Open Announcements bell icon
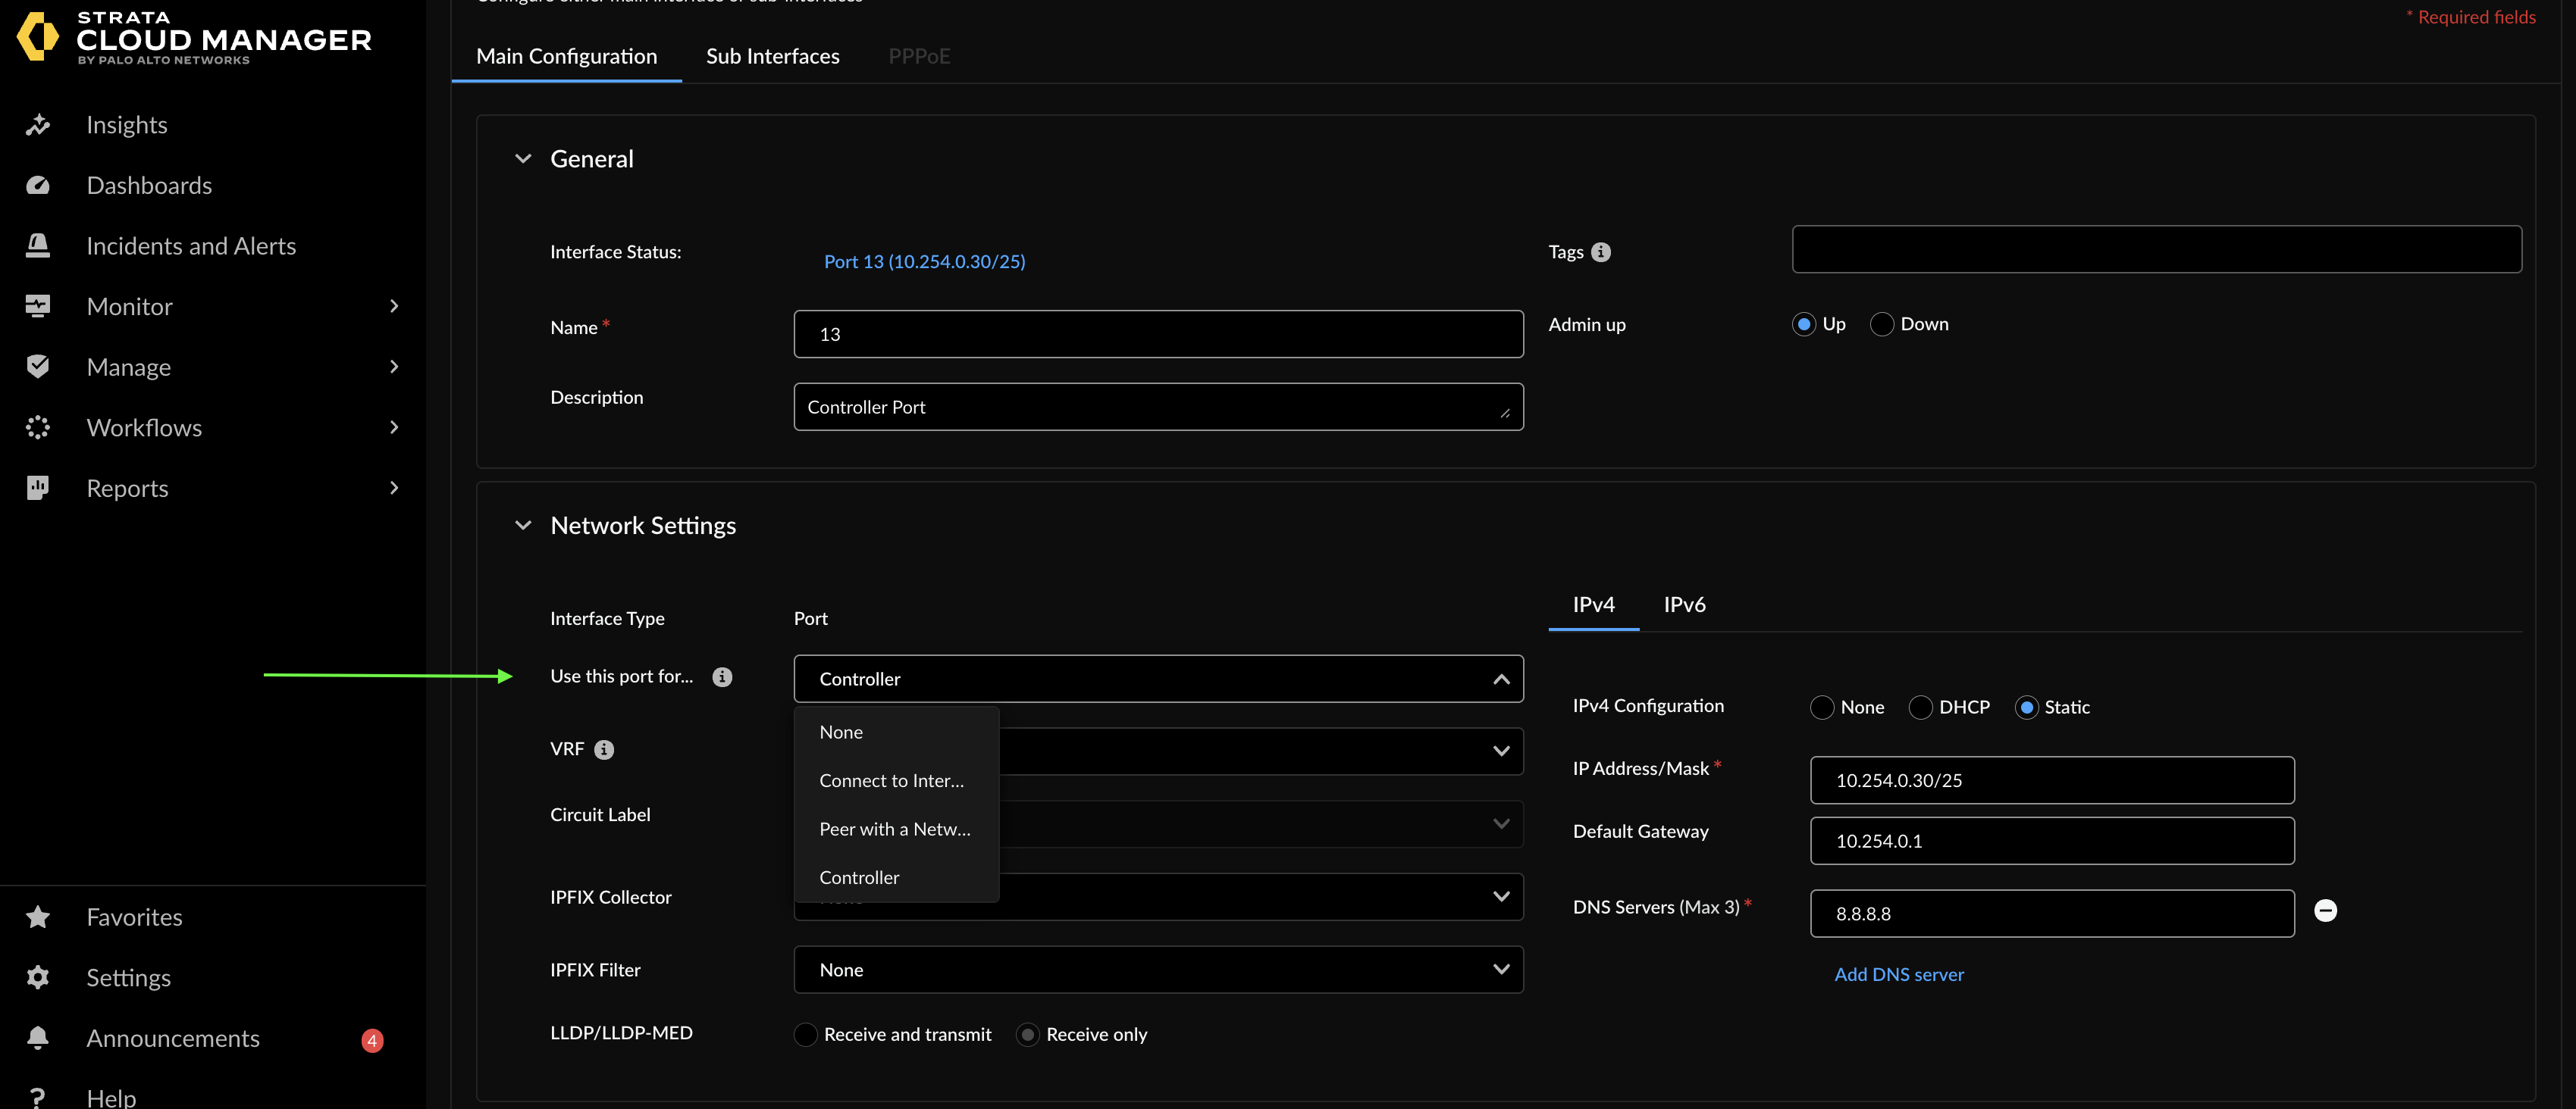Viewport: 2576px width, 1109px height. 38,1038
